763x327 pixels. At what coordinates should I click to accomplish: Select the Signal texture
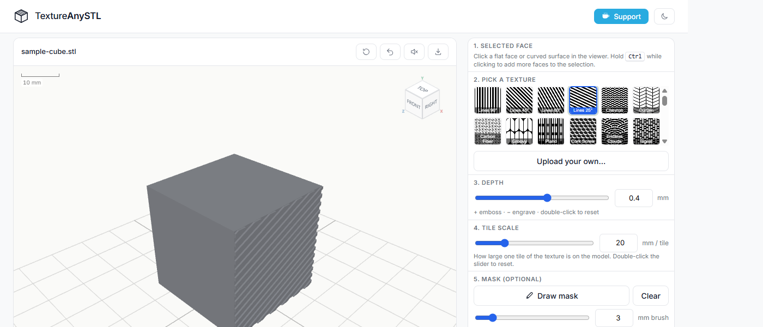(x=646, y=131)
